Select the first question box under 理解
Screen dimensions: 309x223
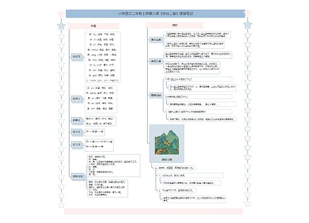198,79
